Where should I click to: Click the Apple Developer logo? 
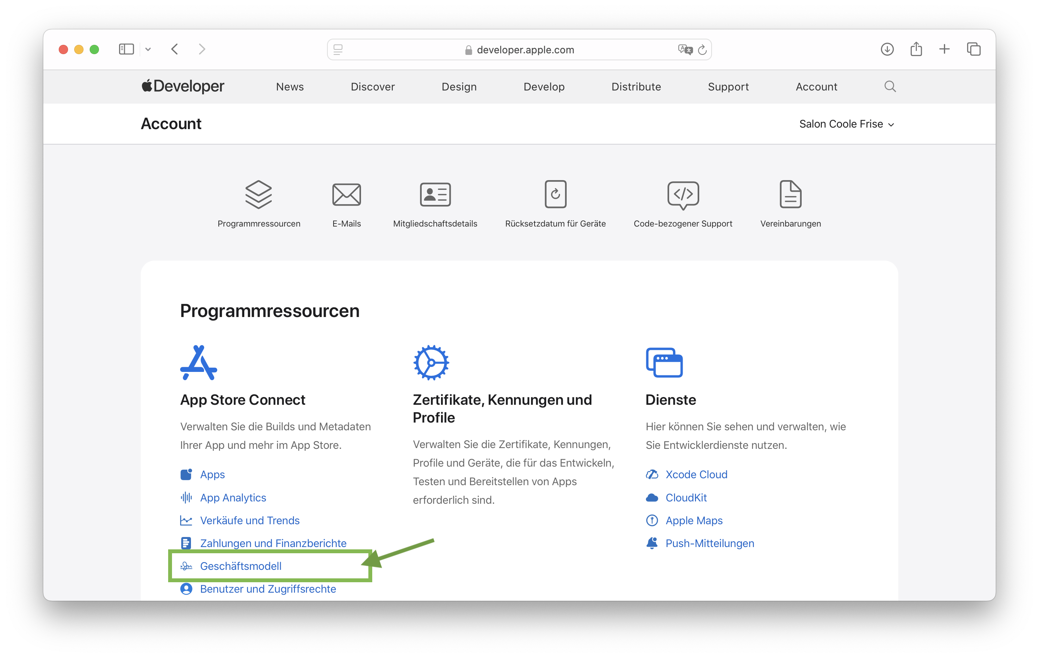tap(183, 86)
